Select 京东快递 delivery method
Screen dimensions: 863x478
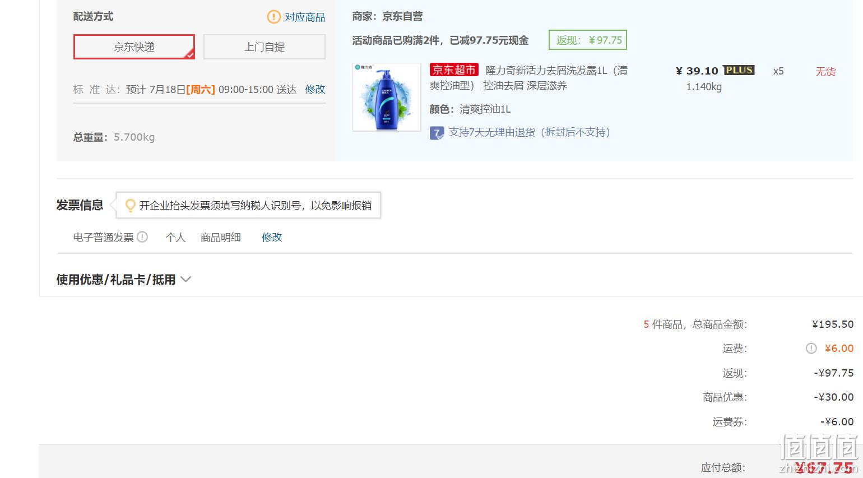point(134,47)
